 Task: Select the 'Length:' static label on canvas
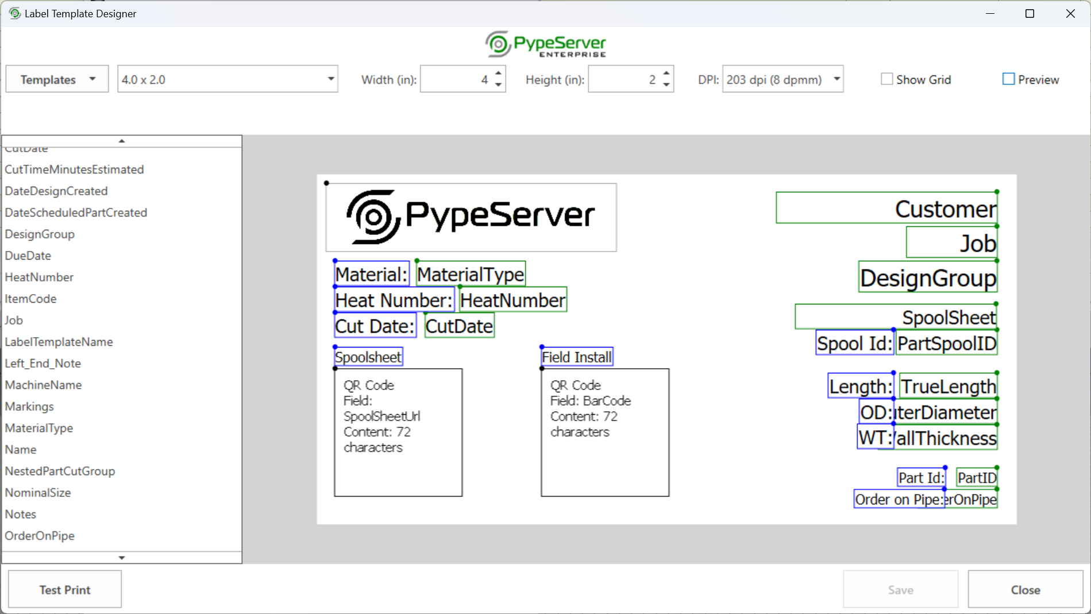coord(861,386)
